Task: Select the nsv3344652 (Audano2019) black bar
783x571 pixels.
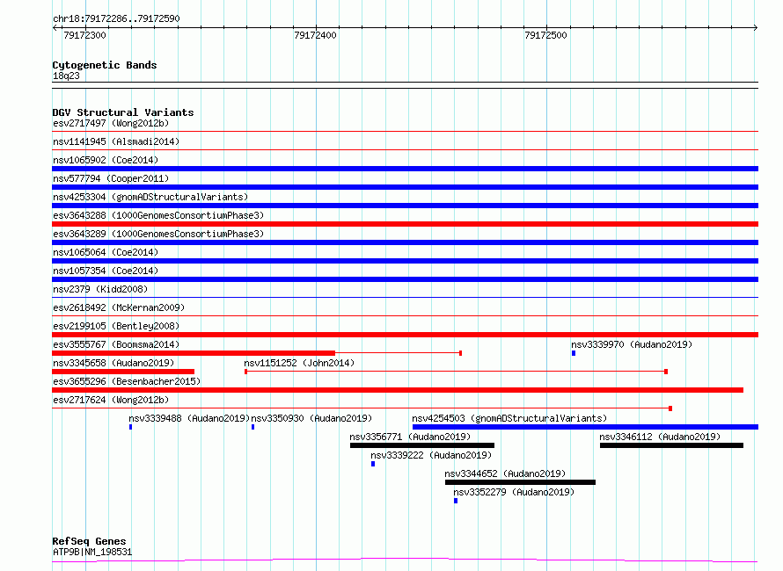Action: [x=520, y=482]
